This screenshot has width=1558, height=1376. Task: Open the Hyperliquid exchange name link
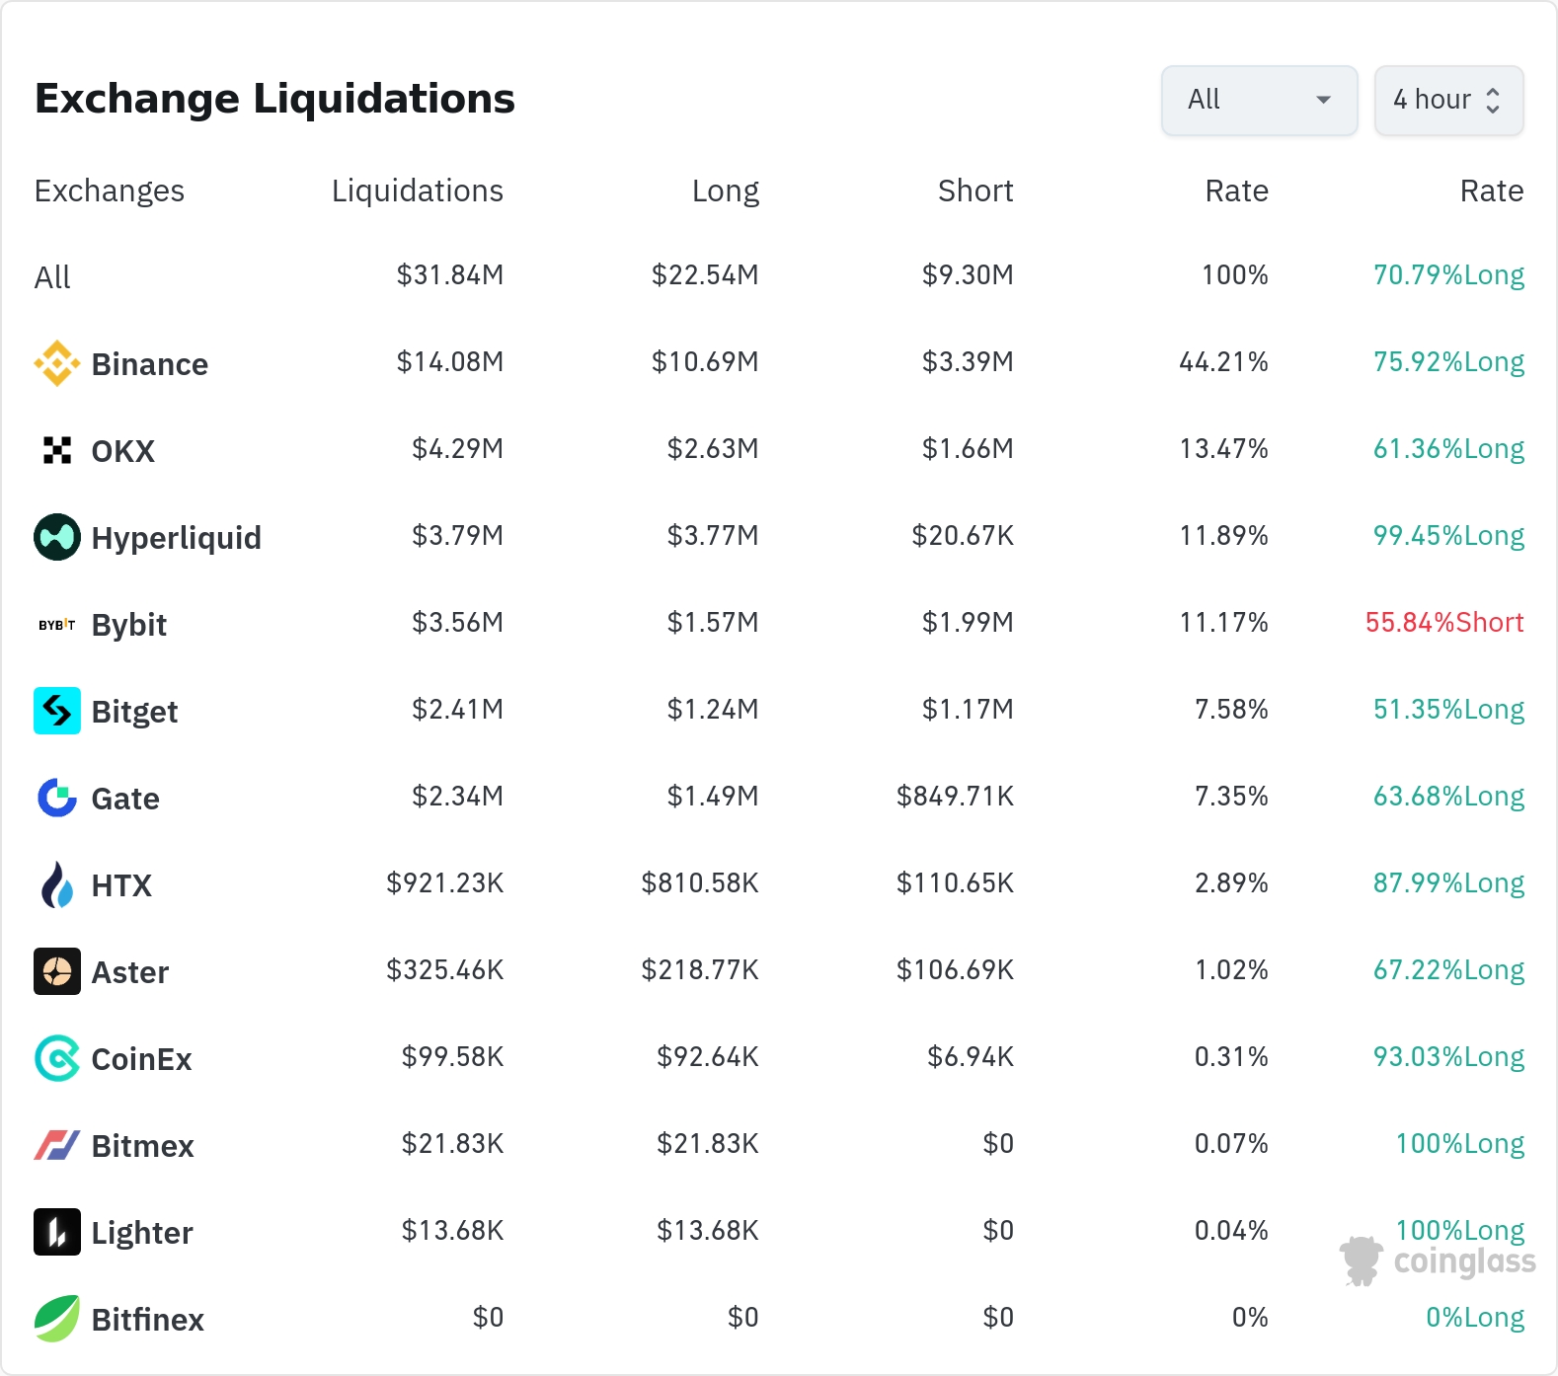pyautogui.click(x=177, y=538)
